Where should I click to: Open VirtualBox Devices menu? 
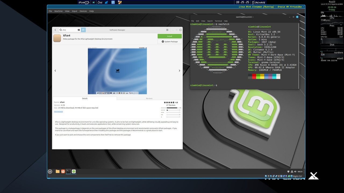83,11
